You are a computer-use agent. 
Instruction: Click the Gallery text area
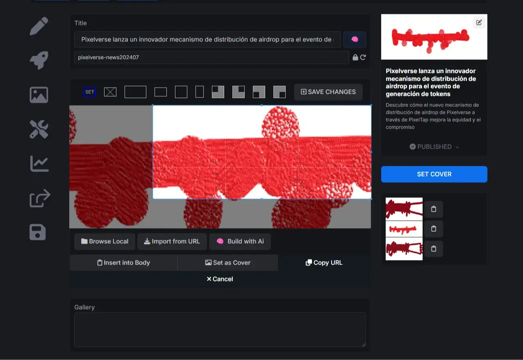pos(220,330)
